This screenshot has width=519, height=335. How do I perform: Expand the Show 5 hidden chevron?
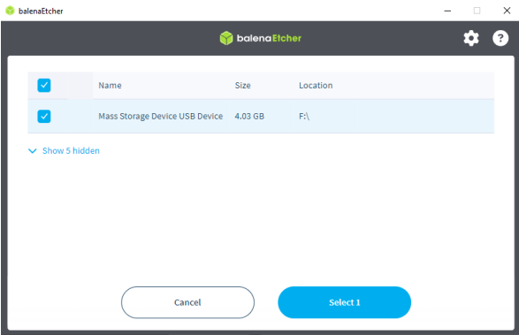coord(33,151)
